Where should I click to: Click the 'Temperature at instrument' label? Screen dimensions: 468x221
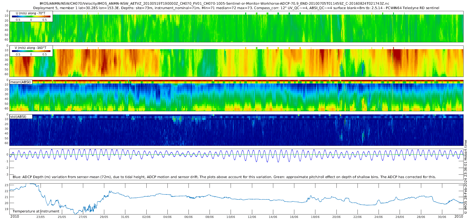point(36,211)
